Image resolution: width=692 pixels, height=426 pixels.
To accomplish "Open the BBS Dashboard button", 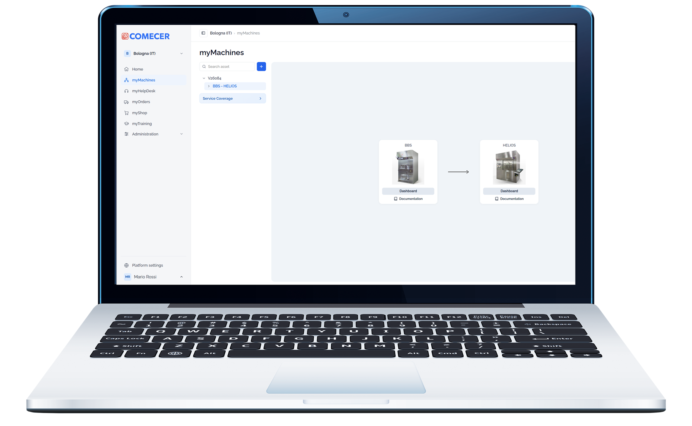I will click(408, 191).
